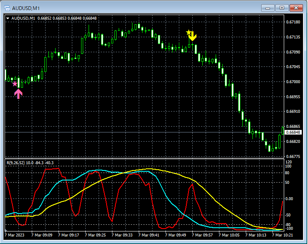308x244 pixels.
Task: Minimize the AUDUSD,M1 chart window
Action: click(268, 8)
